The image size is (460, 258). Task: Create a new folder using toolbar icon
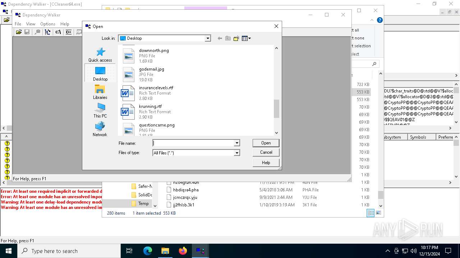[x=236, y=38]
